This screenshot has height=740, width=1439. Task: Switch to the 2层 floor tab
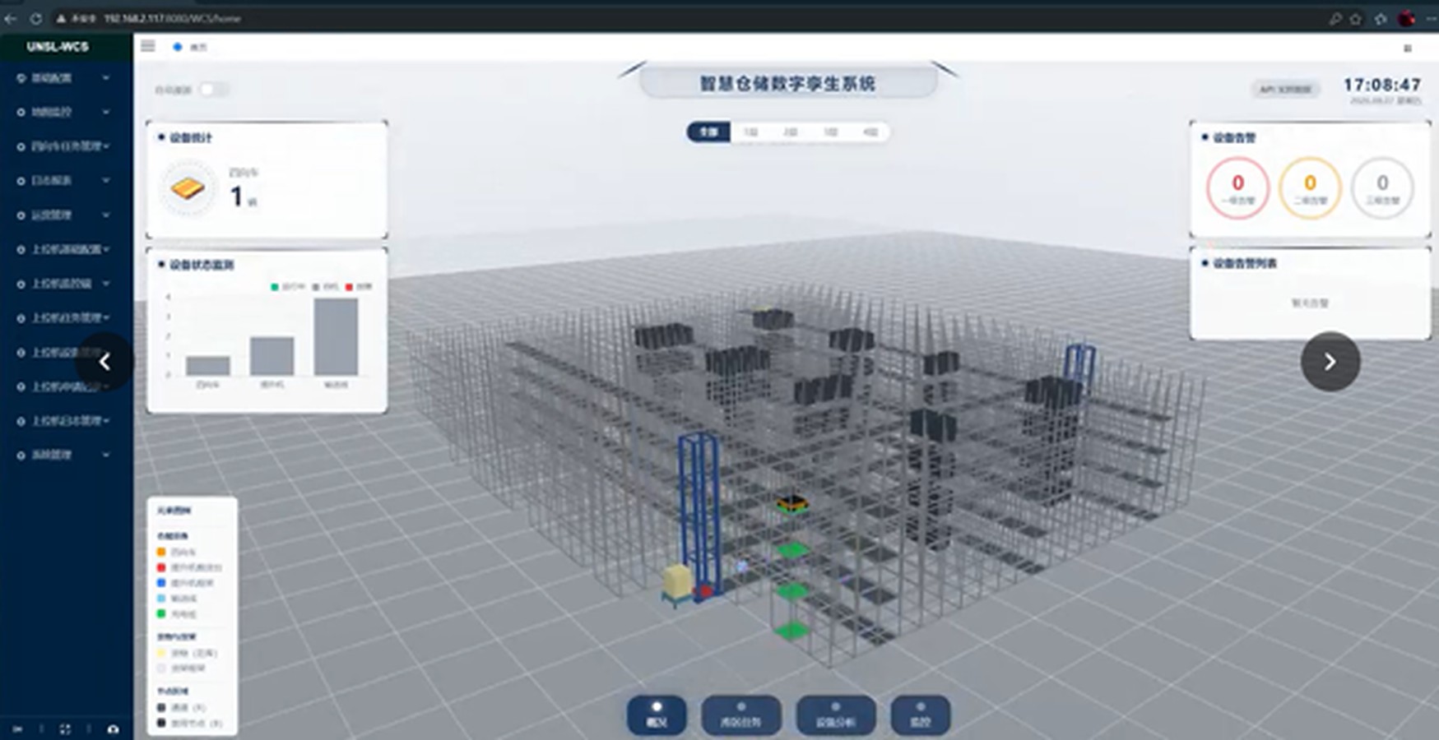(x=791, y=132)
